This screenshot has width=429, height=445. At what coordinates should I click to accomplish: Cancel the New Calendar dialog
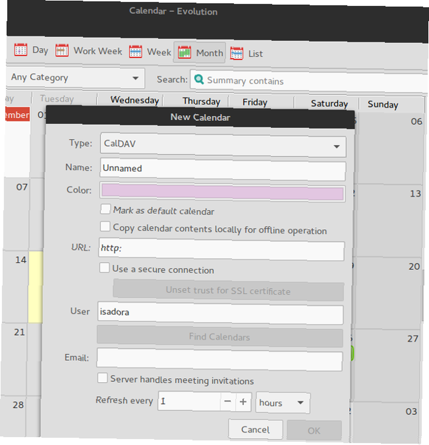click(x=255, y=429)
